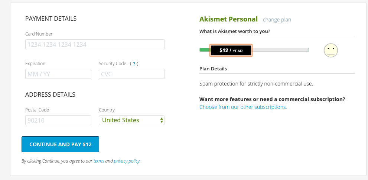Screen dimensions: 368x180
Task: Click the Akismet Personal plan heading
Action: coord(228,19)
